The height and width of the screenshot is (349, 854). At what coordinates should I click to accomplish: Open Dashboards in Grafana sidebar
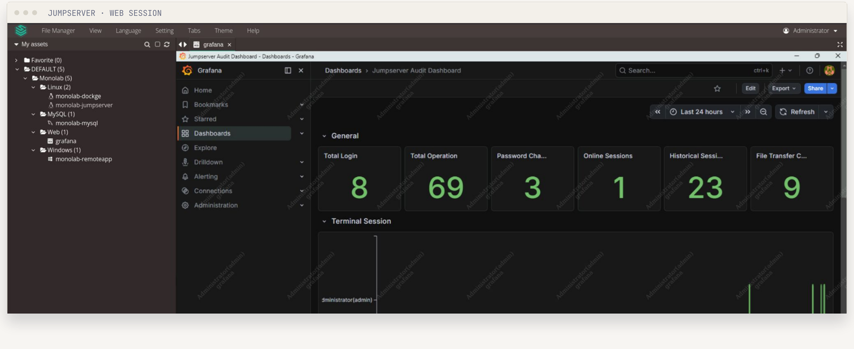click(x=235, y=133)
